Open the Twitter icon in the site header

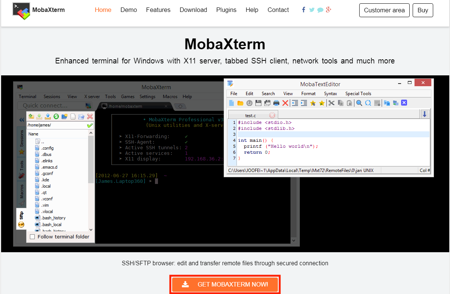pyautogui.click(x=312, y=10)
